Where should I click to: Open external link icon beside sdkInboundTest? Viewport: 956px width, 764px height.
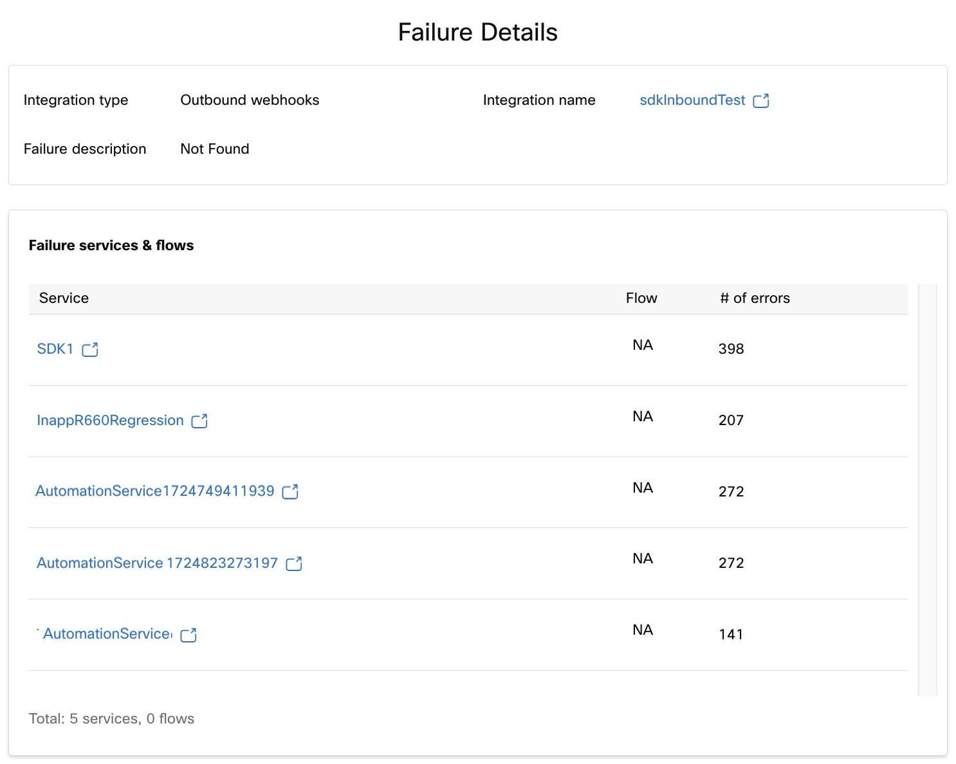(761, 100)
